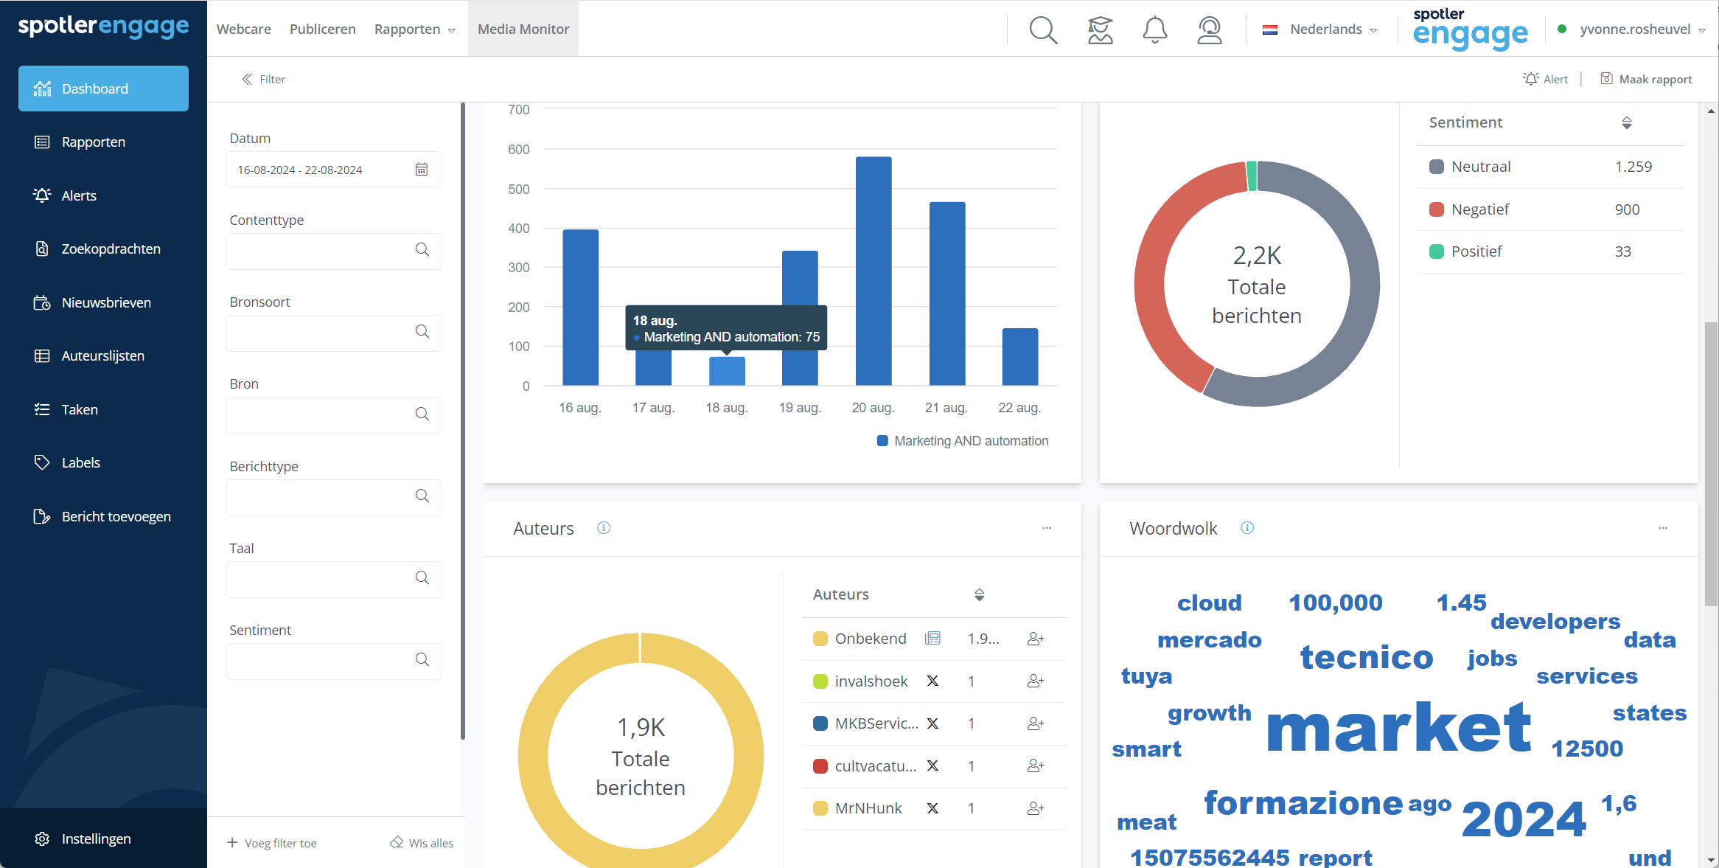1719x868 pixels.
Task: Click info icon next to Woordwolk title
Action: pos(1247,528)
